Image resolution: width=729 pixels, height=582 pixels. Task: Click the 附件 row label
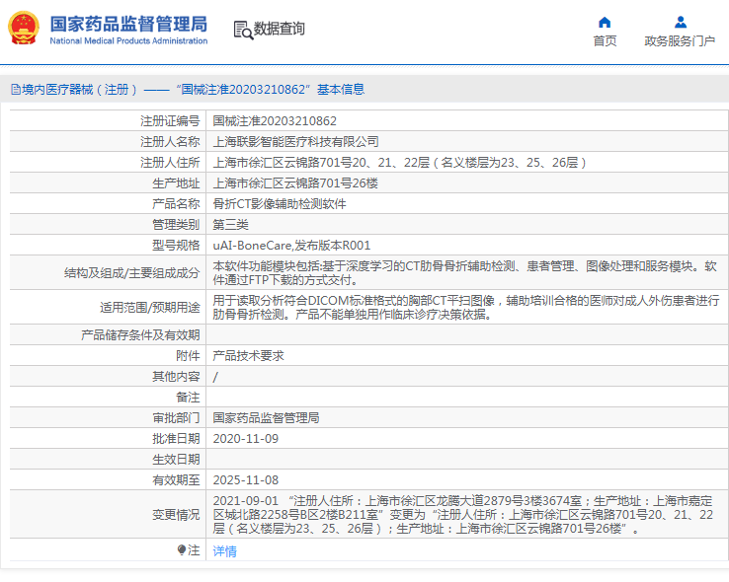tap(188, 356)
